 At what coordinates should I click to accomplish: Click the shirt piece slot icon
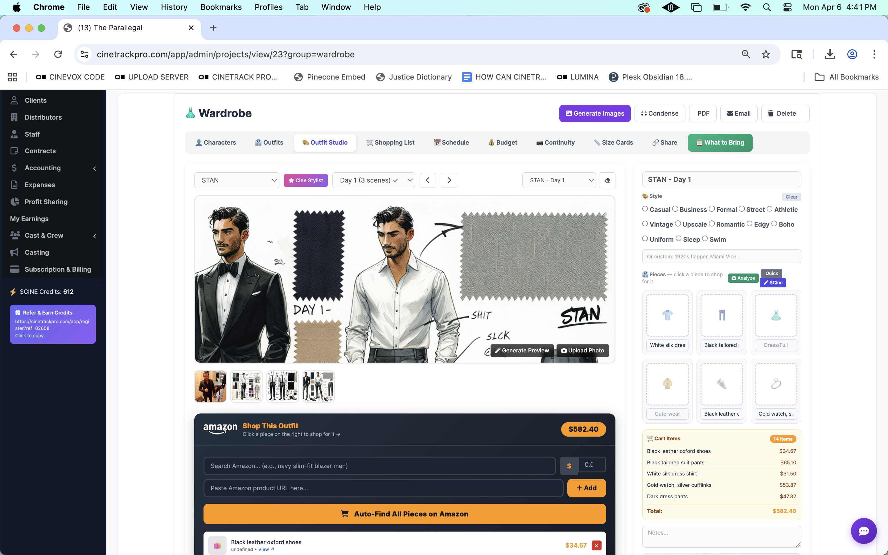point(667,315)
